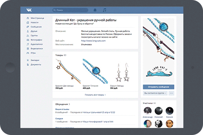This screenshot has width=203, height=135.
Task: Open Новости in the sidebar
Action: coord(34,22)
